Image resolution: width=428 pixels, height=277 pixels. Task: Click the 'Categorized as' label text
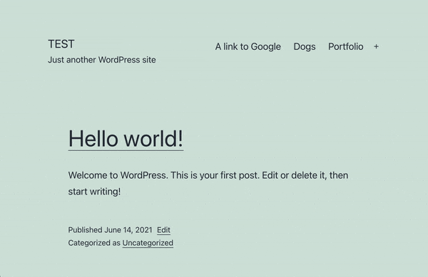coord(94,243)
